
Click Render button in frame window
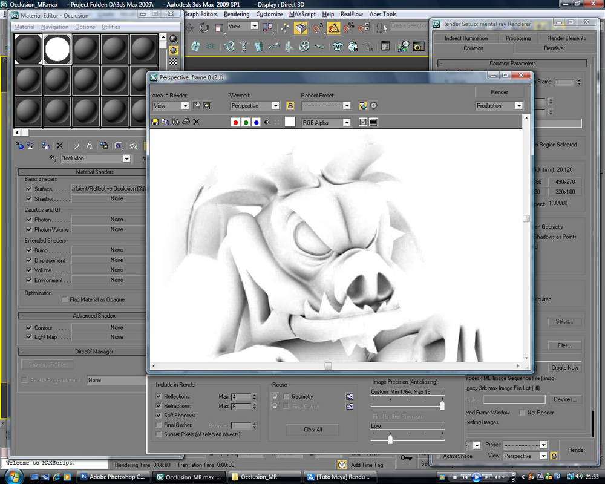tap(499, 92)
